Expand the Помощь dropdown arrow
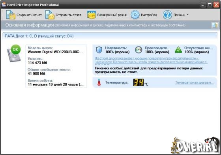This screenshot has width=221, height=155. [188, 14]
